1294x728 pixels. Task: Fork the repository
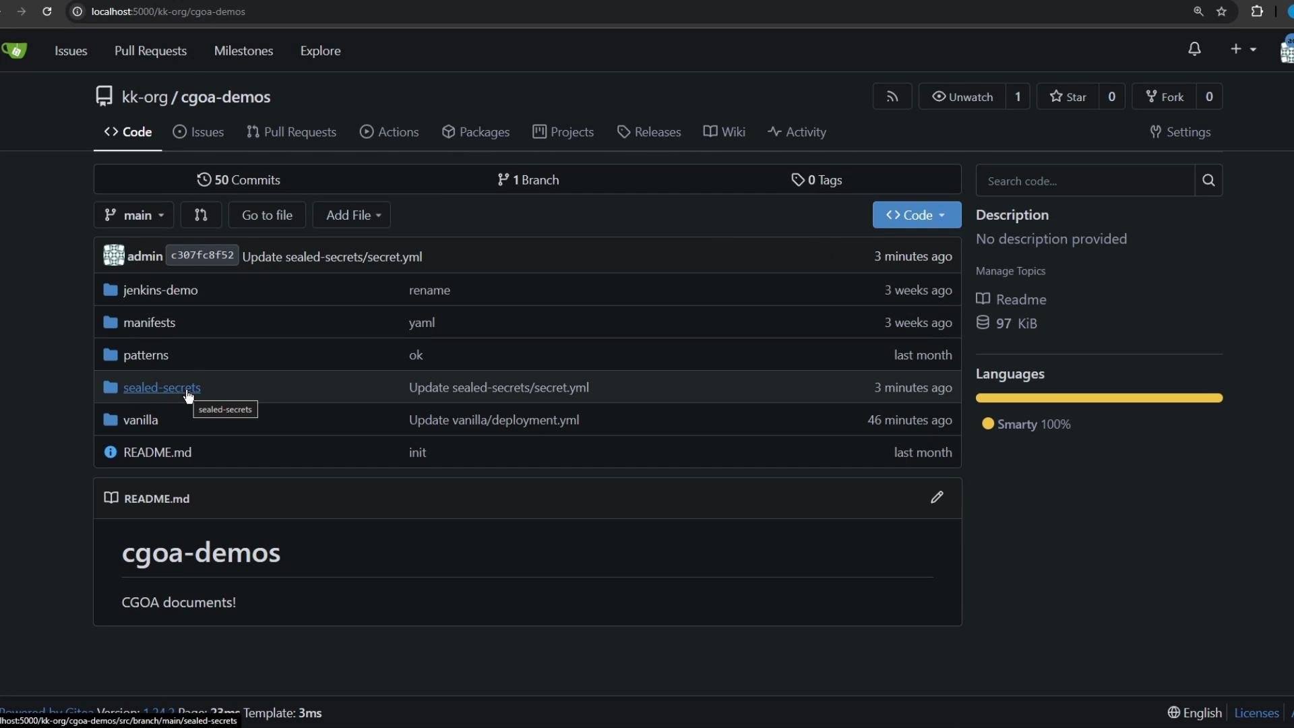[1165, 96]
